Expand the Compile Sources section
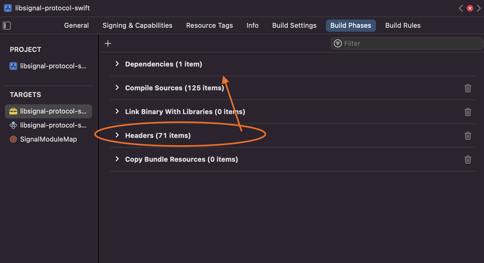The height and width of the screenshot is (263, 484). click(x=117, y=88)
